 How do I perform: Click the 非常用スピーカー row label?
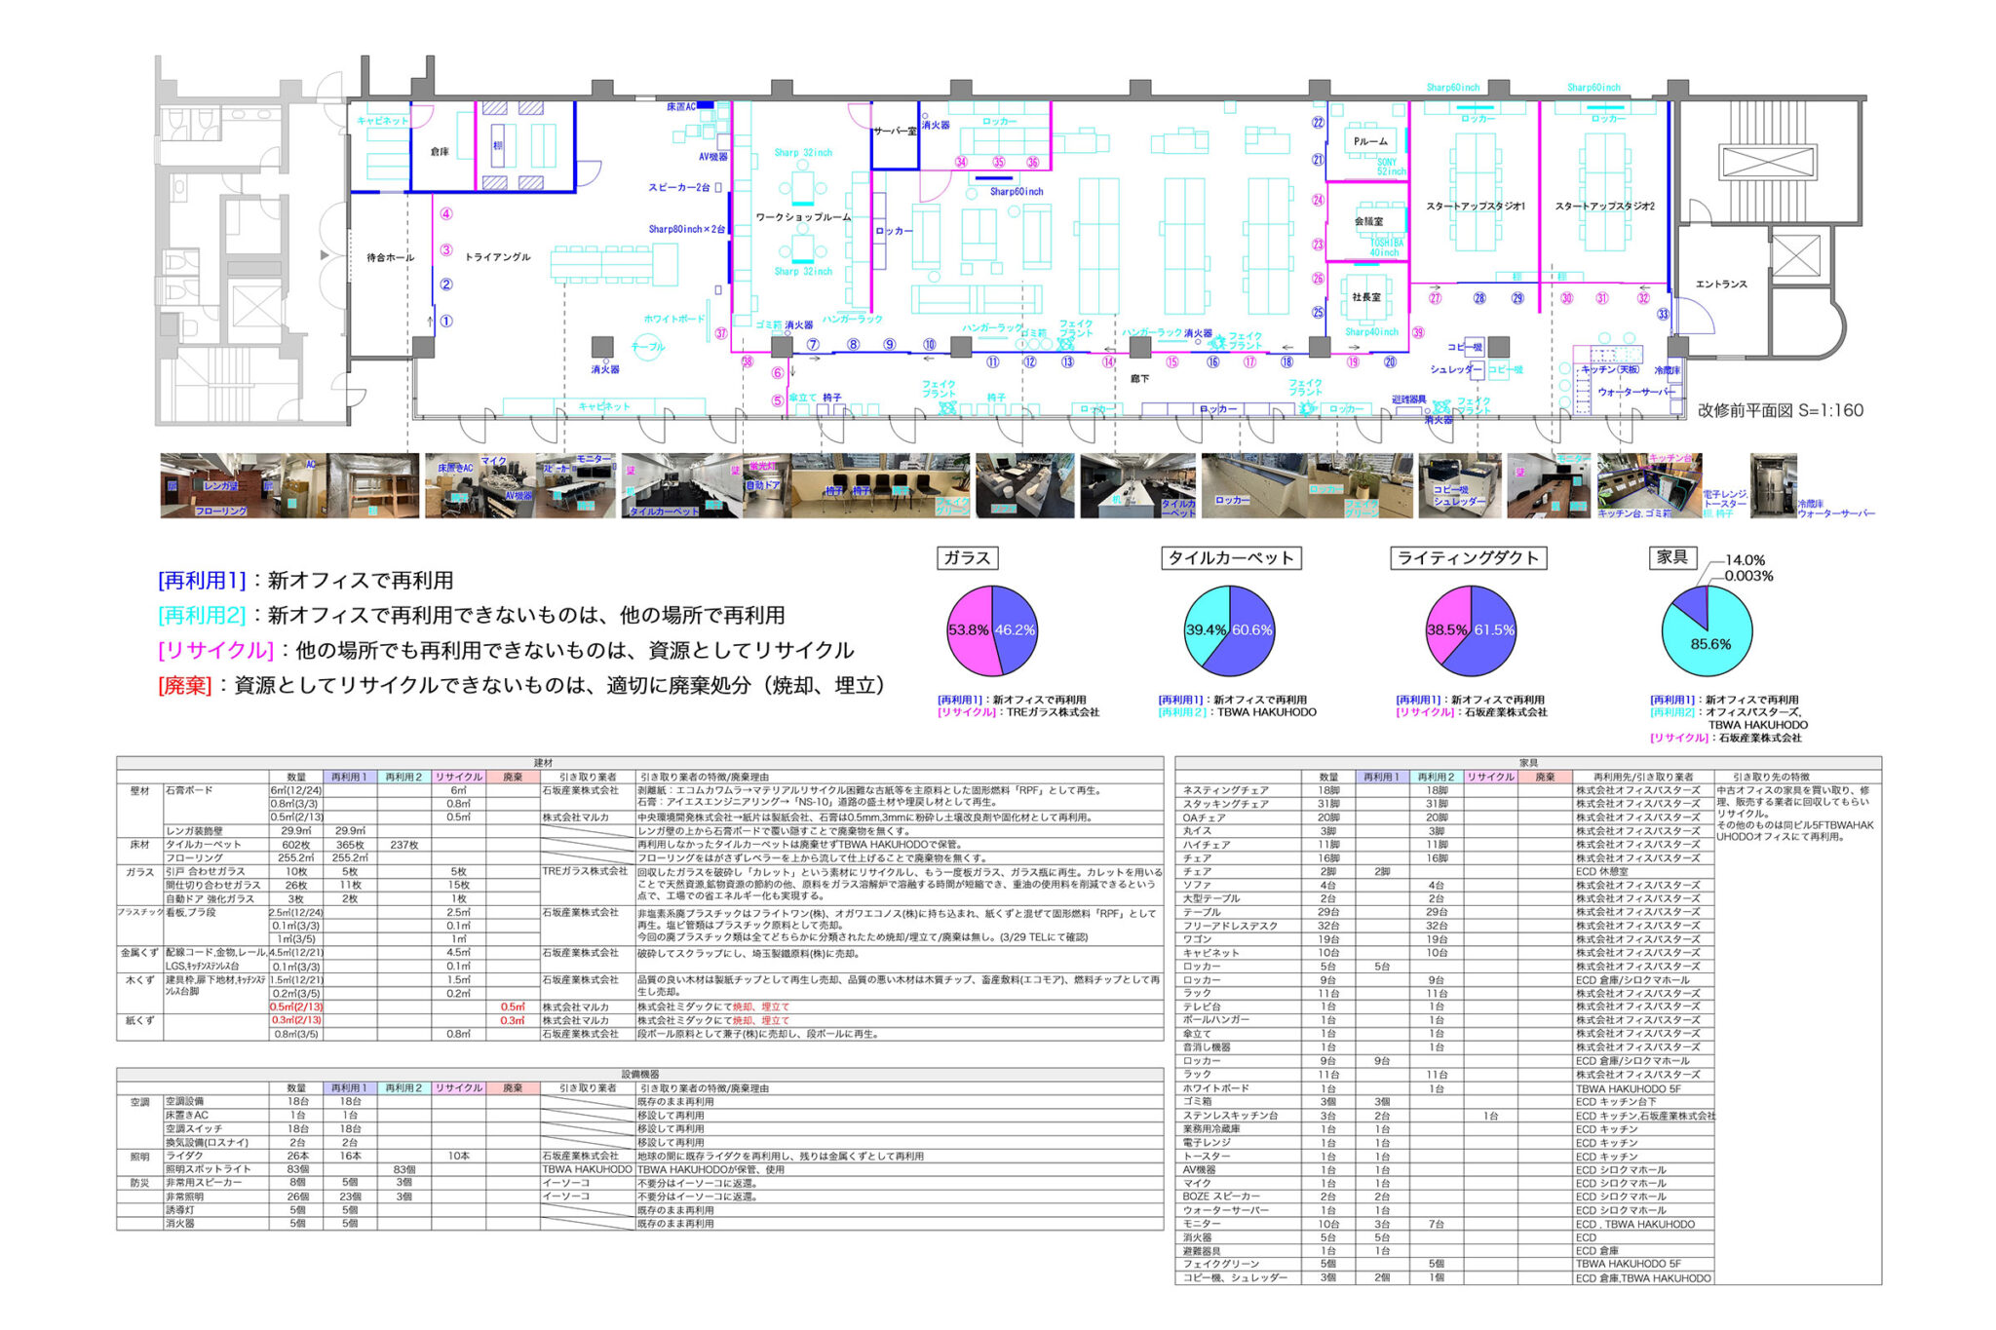point(204,1183)
